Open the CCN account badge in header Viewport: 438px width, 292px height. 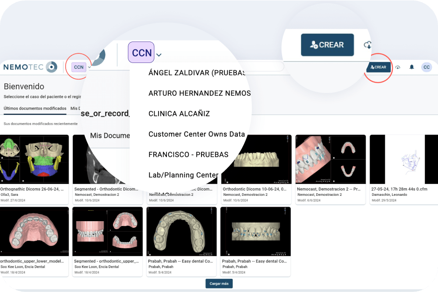tap(79, 67)
